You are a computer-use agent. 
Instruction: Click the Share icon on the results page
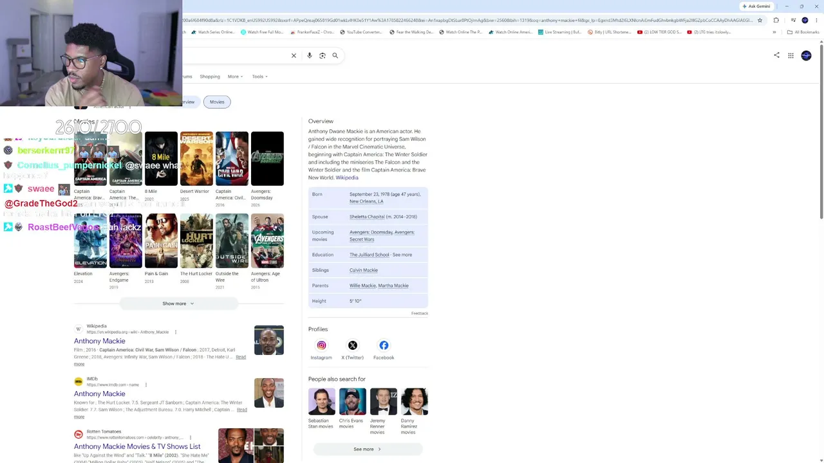click(776, 55)
